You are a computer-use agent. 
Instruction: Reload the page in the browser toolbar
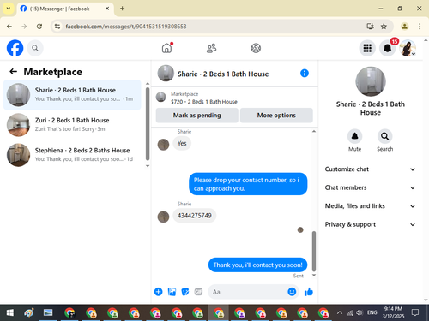tap(39, 27)
